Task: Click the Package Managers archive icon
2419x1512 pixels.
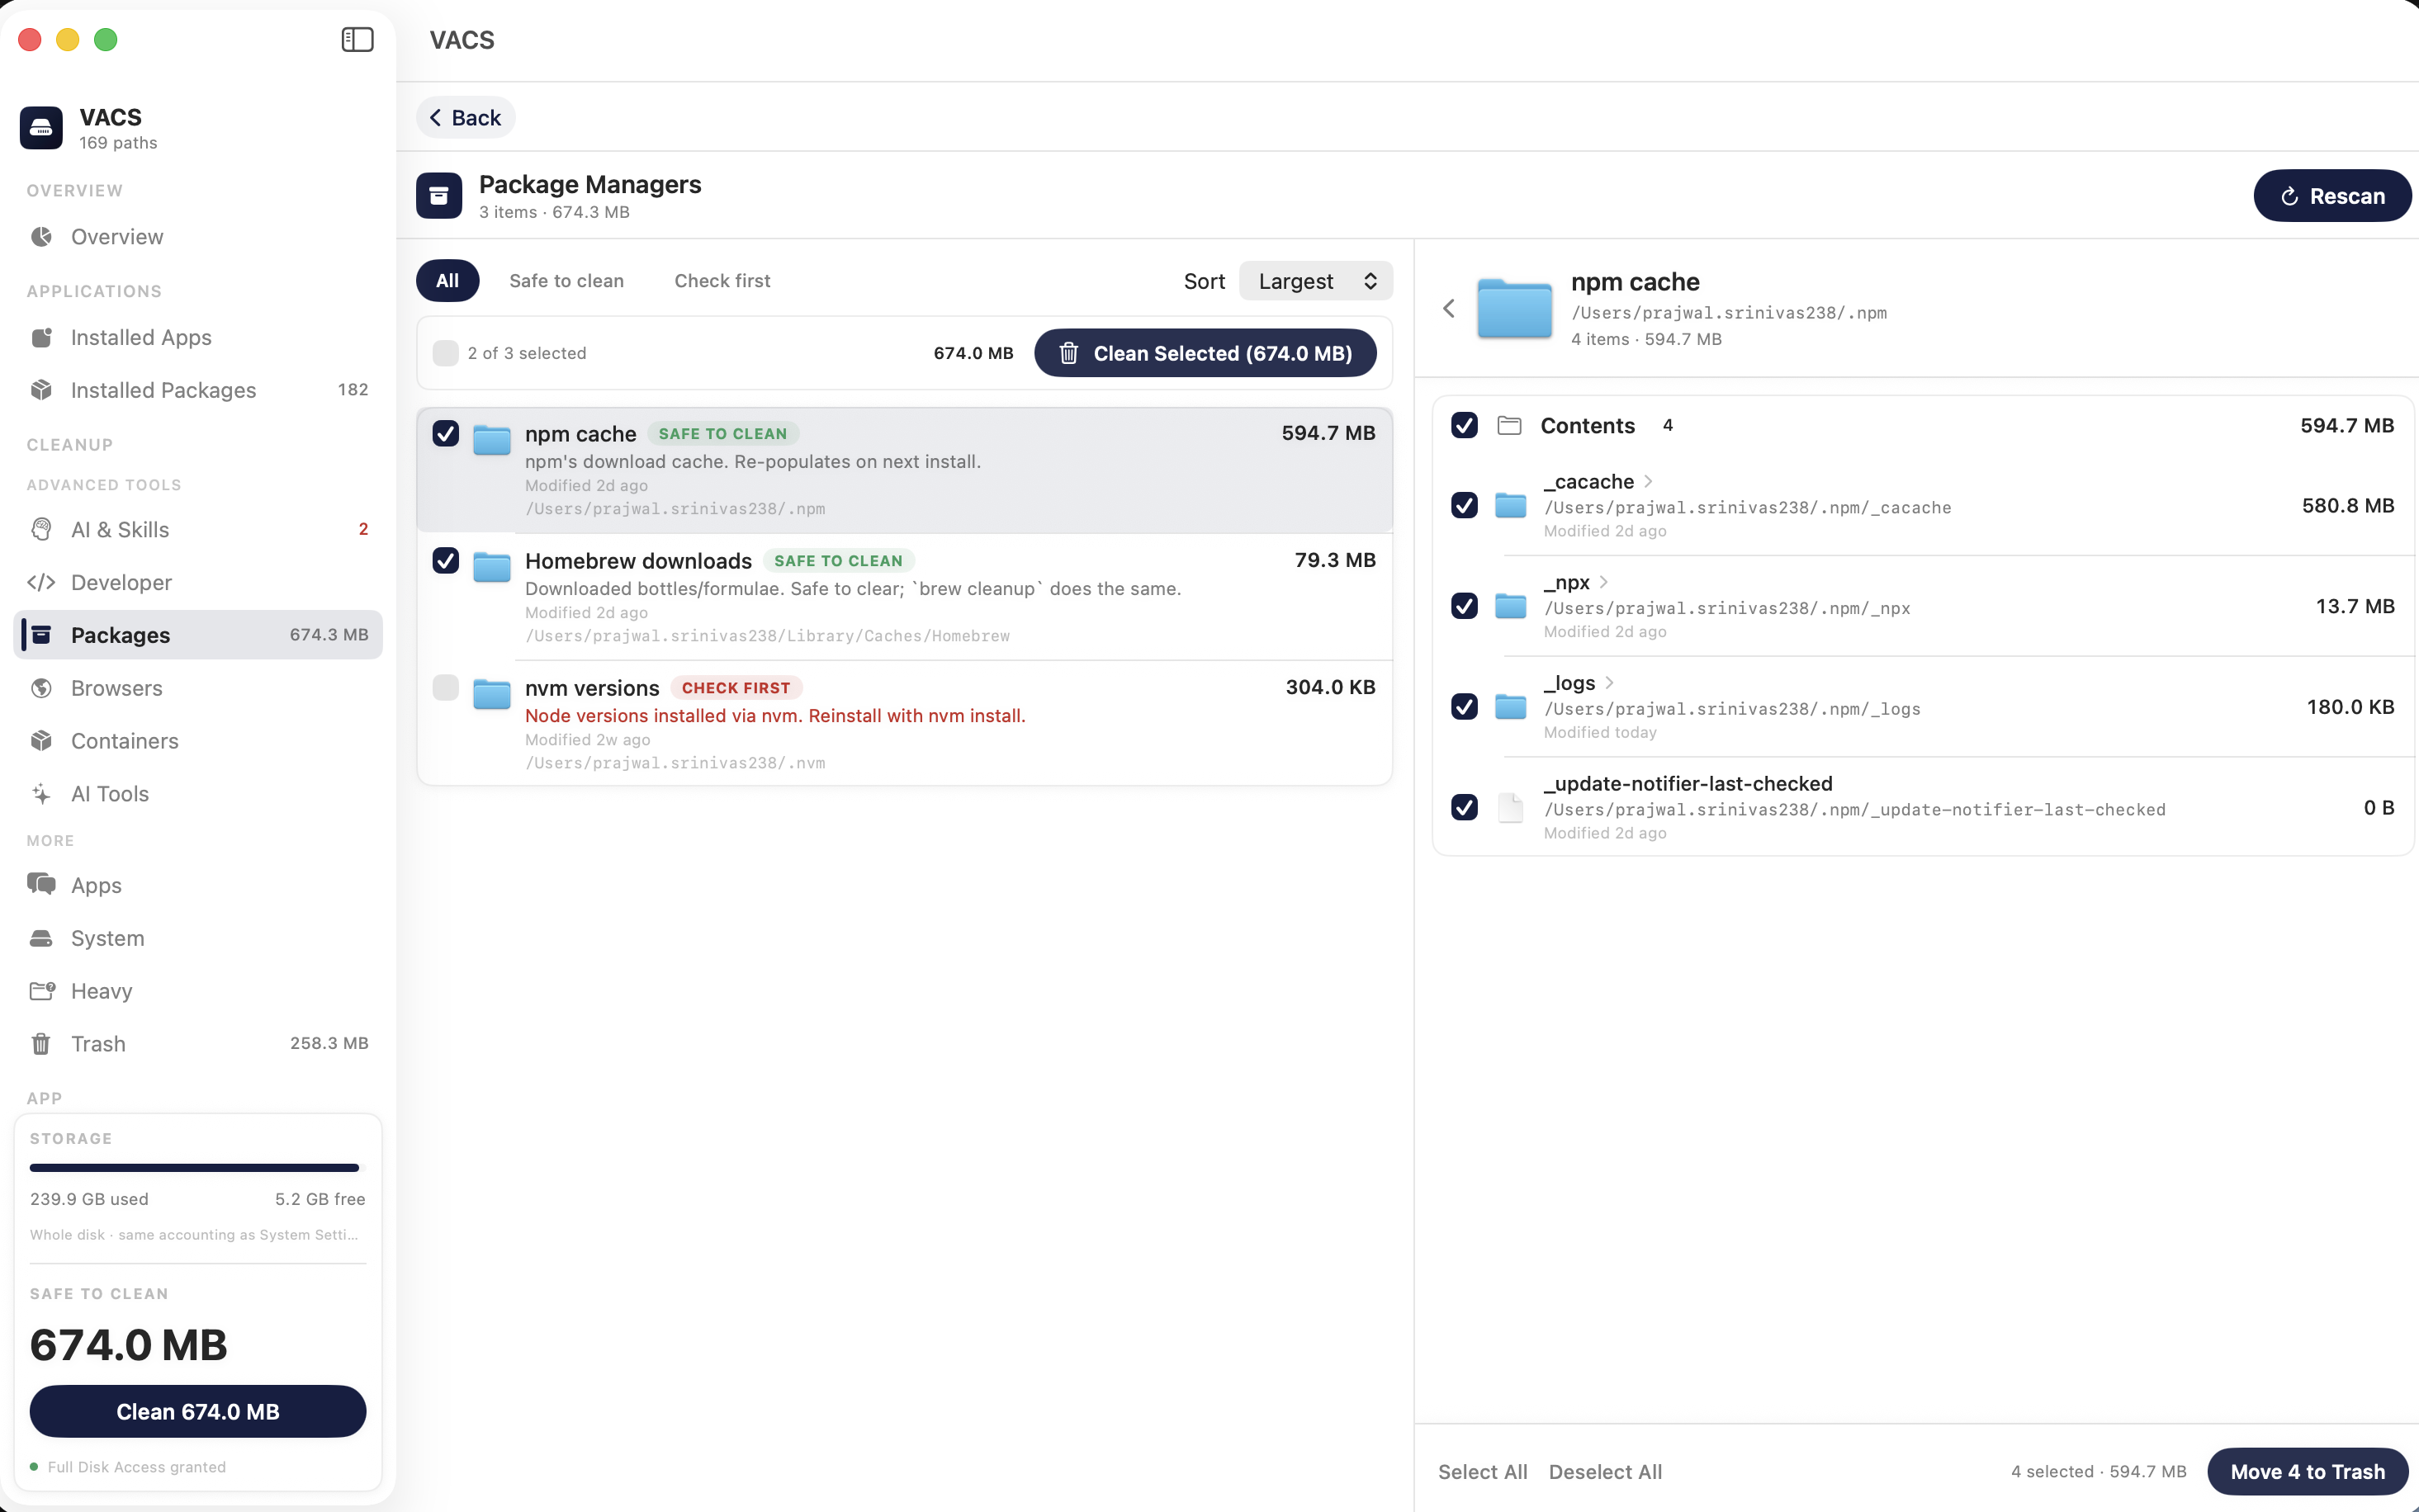Action: [x=439, y=196]
